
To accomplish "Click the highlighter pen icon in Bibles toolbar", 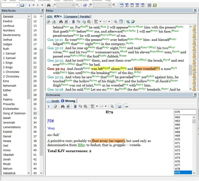I will click(x=96, y=21).
